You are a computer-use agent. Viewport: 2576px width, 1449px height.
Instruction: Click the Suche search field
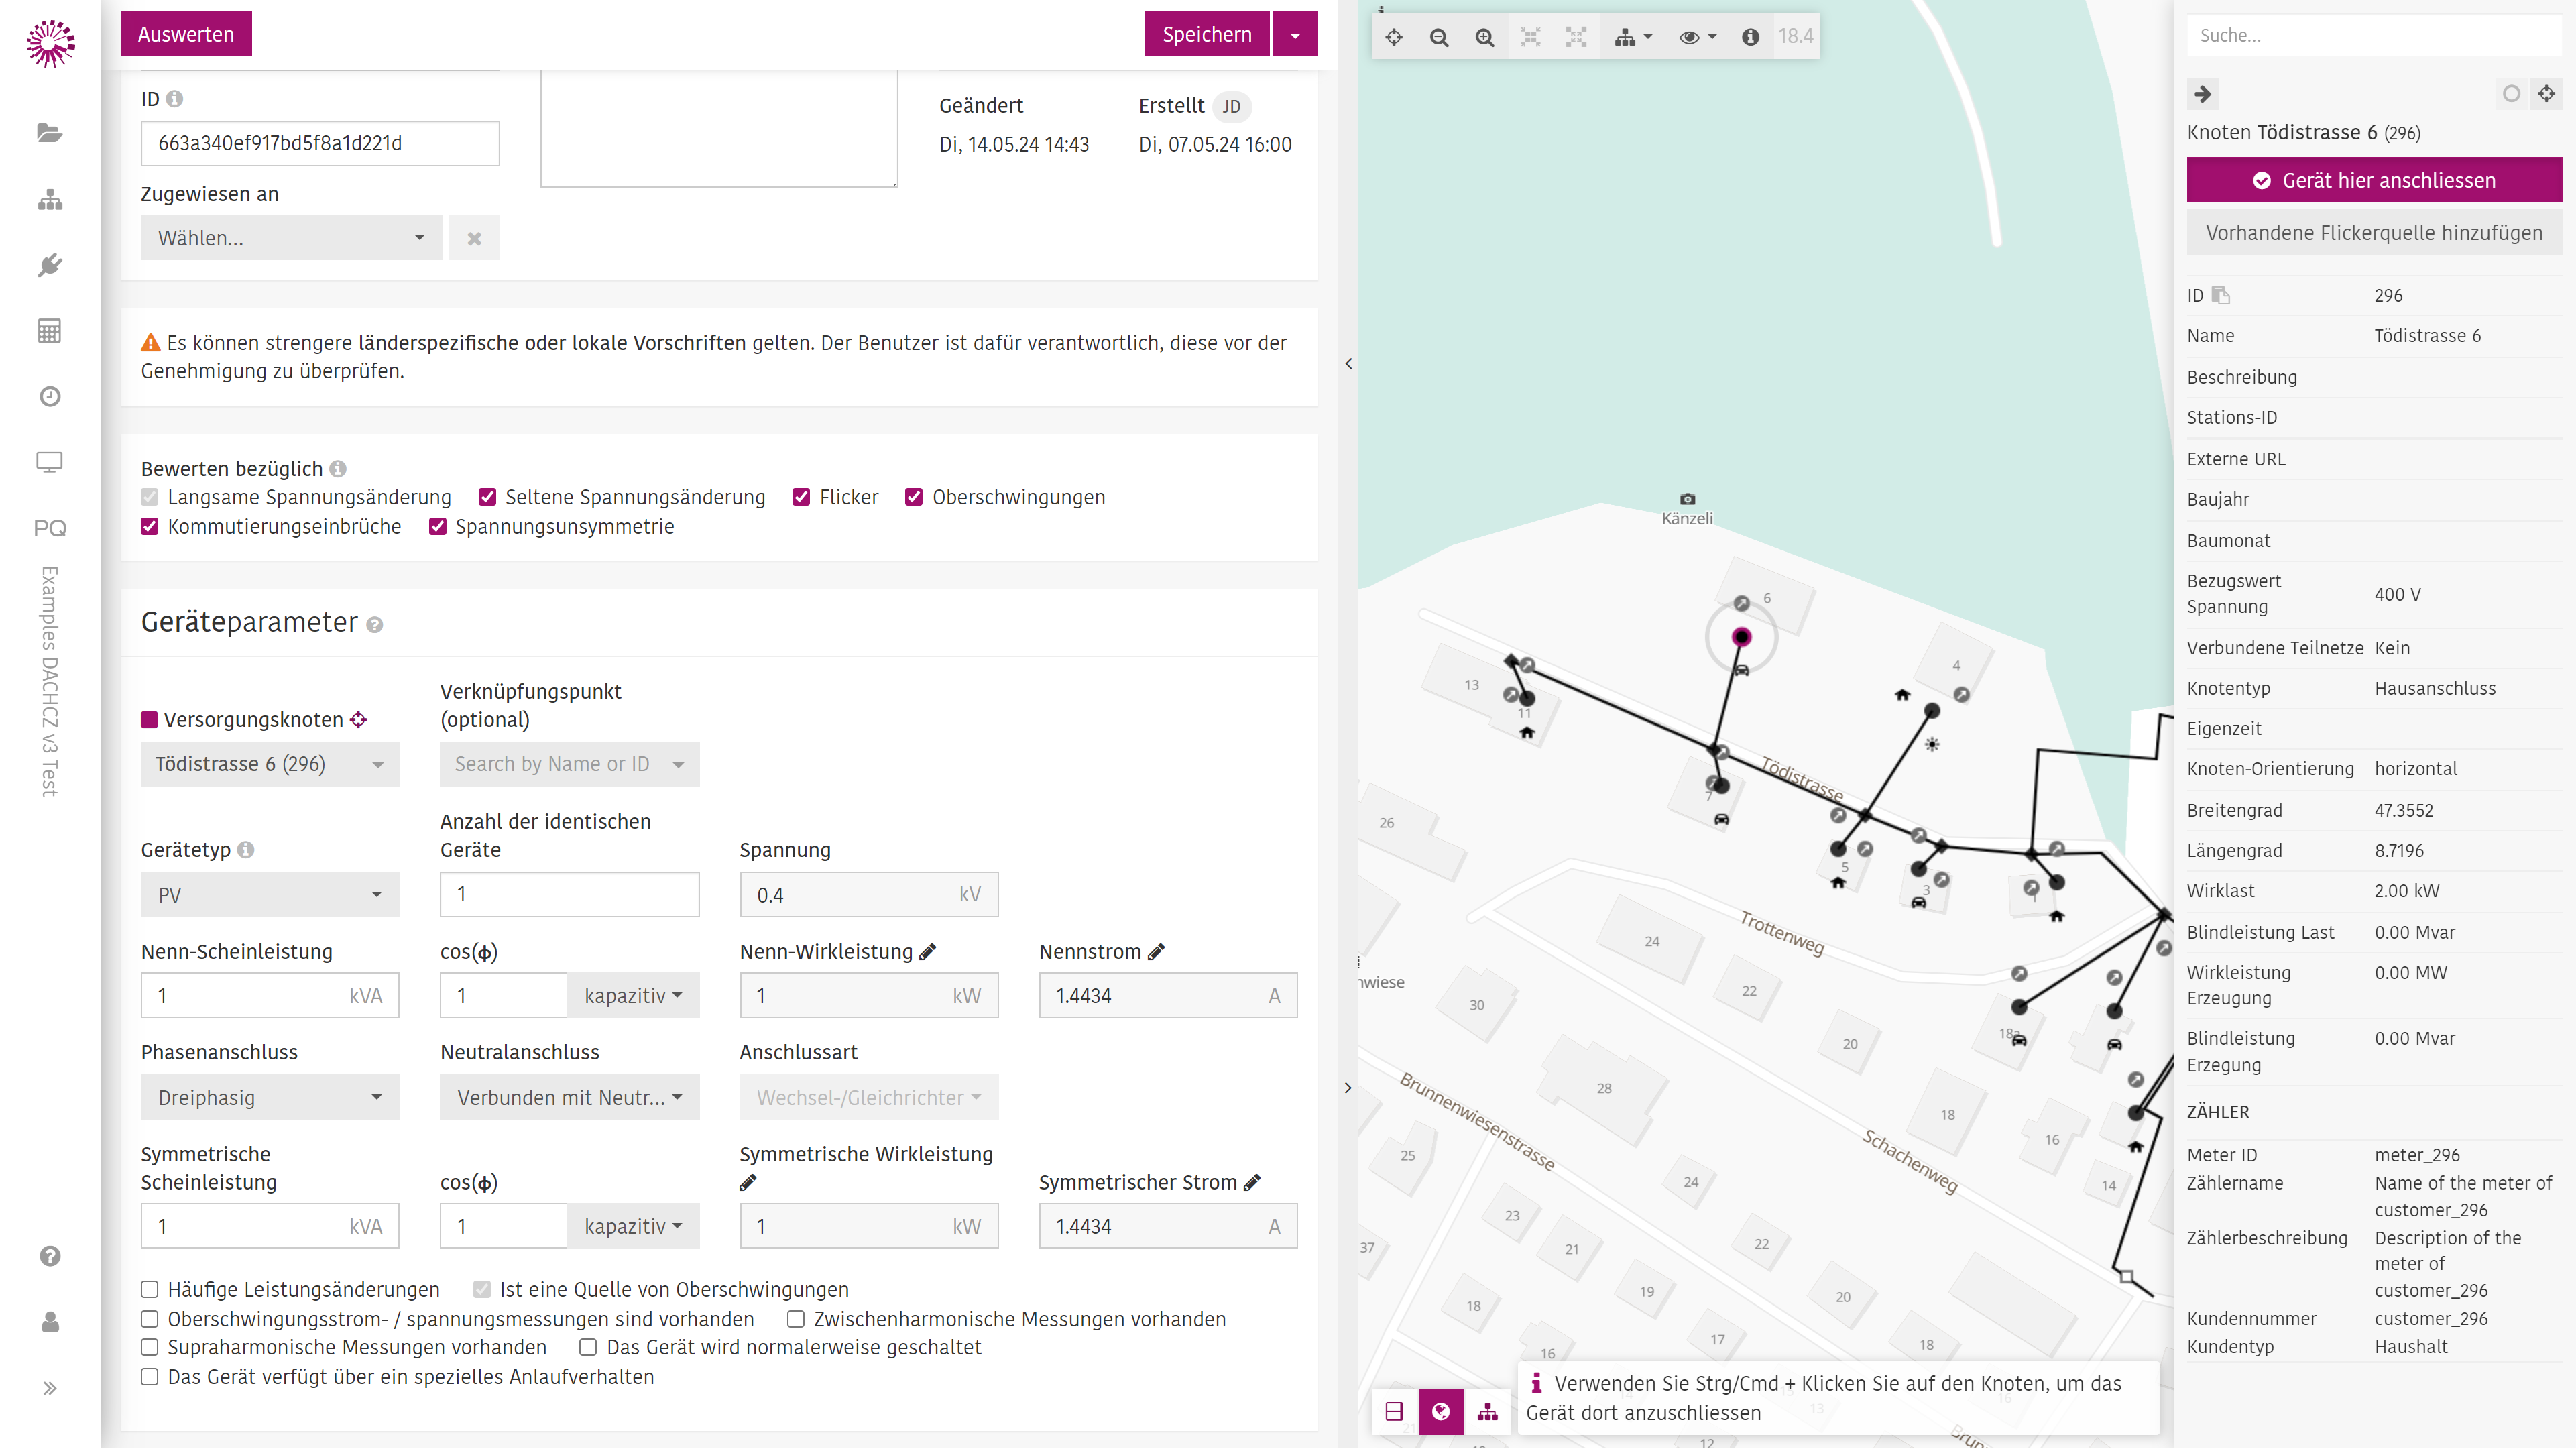(2374, 35)
